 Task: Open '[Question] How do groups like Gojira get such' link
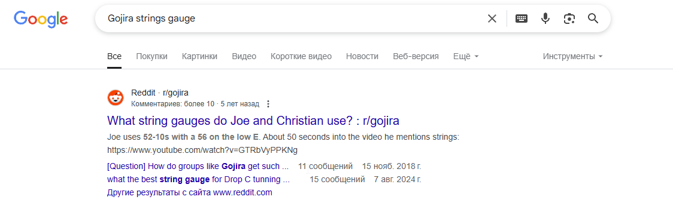pyautogui.click(x=198, y=166)
